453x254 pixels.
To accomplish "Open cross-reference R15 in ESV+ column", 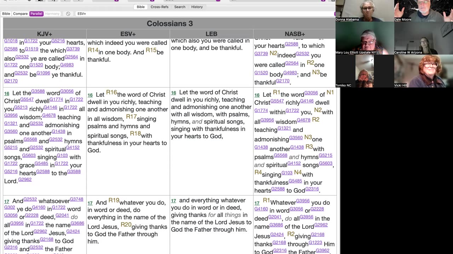I will tap(151, 50).
